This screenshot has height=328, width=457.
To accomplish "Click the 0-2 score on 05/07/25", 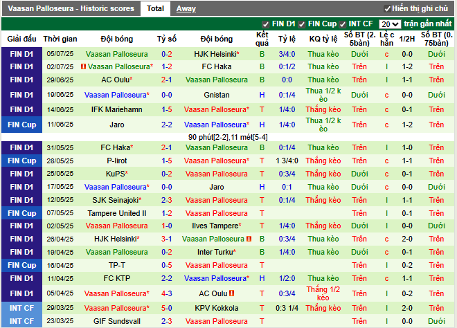I will pyautogui.click(x=167, y=54).
